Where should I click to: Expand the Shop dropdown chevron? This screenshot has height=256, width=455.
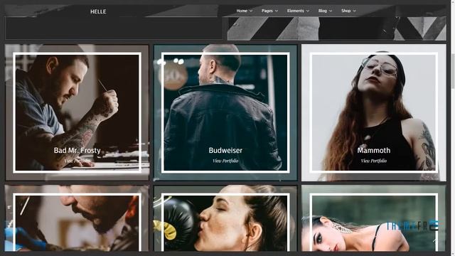tap(354, 11)
